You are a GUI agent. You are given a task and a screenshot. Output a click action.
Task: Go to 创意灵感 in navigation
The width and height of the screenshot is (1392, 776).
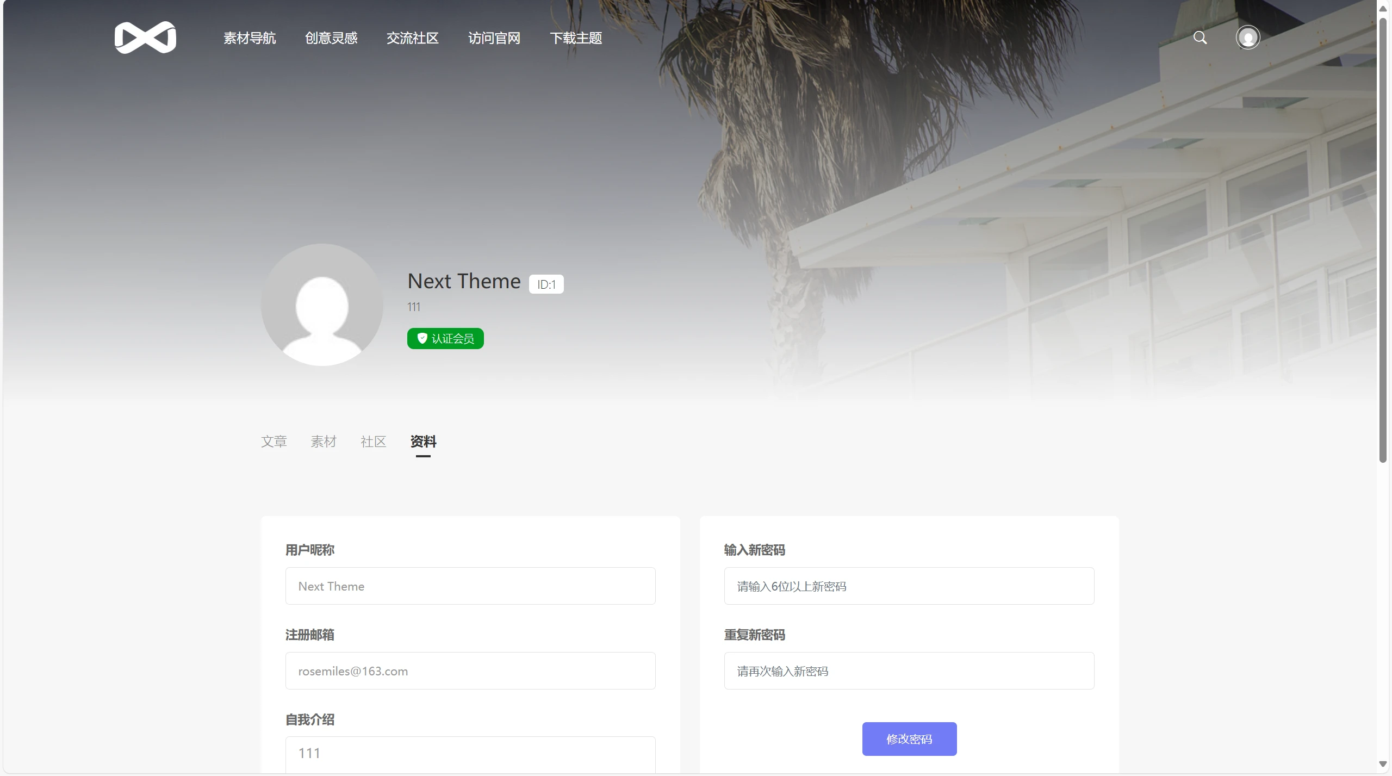pyautogui.click(x=331, y=38)
